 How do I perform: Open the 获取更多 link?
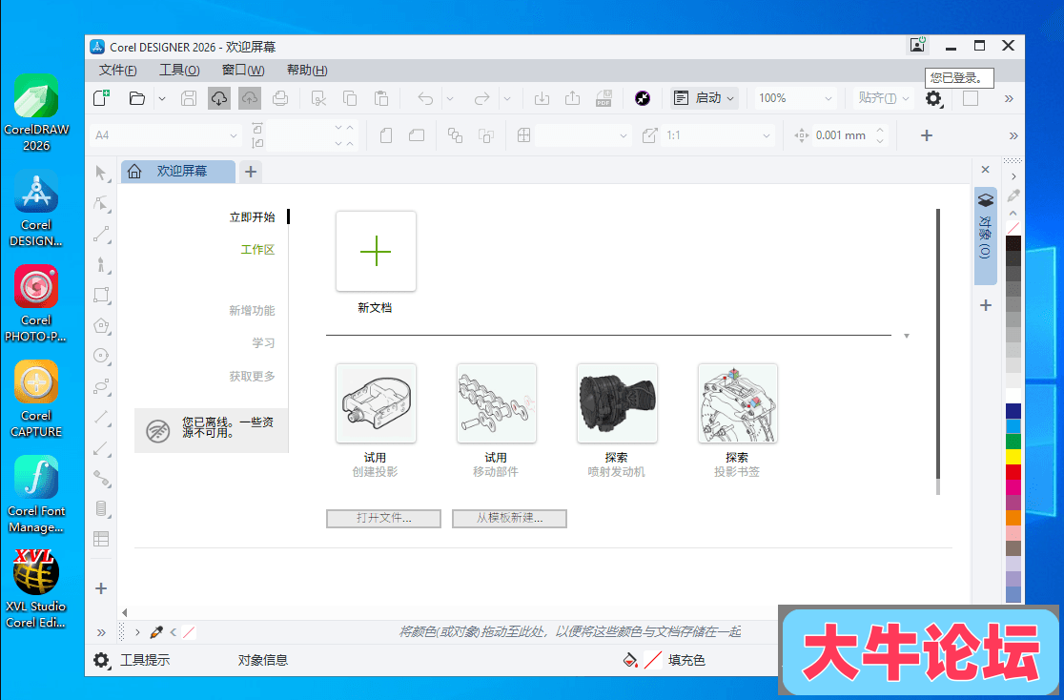(x=252, y=376)
